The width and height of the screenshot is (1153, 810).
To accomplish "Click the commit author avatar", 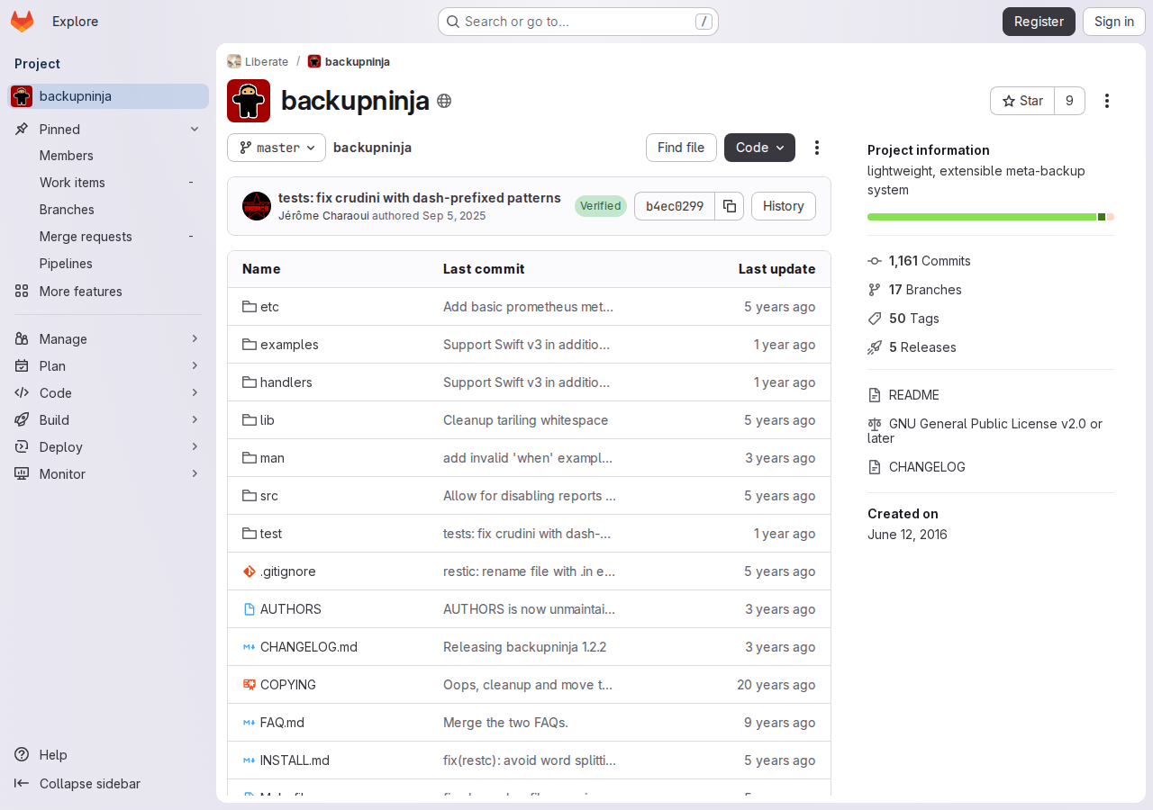I will coord(257,206).
